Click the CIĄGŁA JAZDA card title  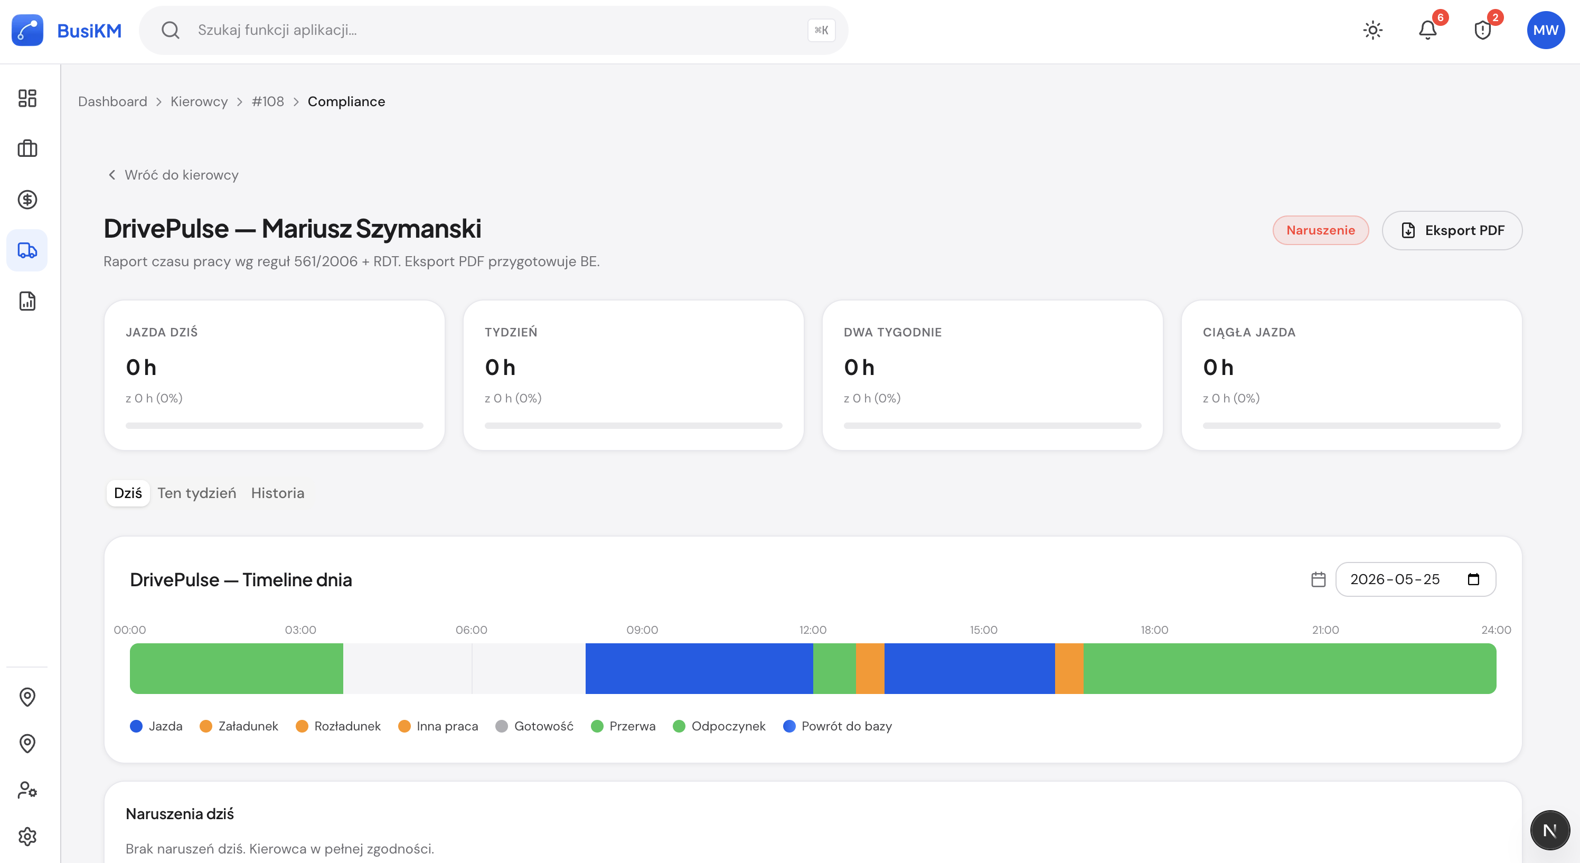[x=1249, y=332]
